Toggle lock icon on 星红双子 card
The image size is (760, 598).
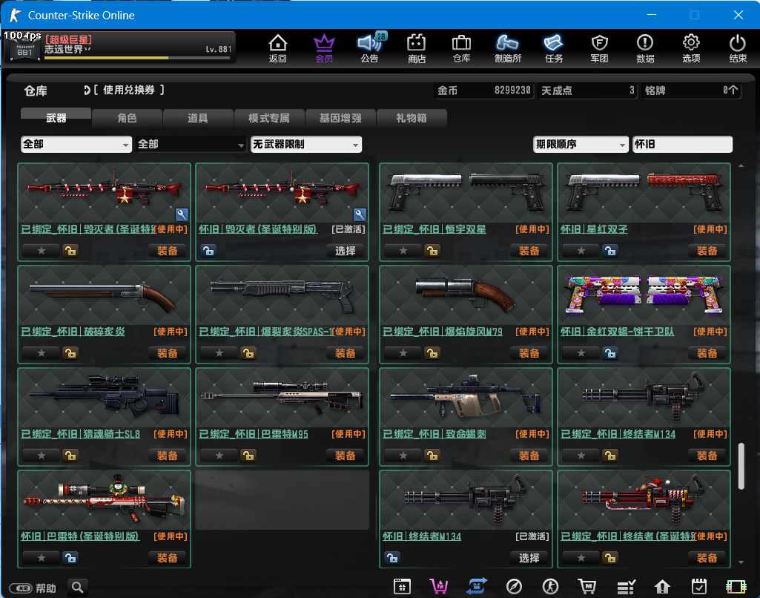609,251
